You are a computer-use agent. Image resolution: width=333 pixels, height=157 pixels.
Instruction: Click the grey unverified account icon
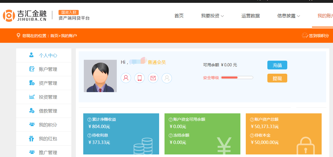point(167,78)
